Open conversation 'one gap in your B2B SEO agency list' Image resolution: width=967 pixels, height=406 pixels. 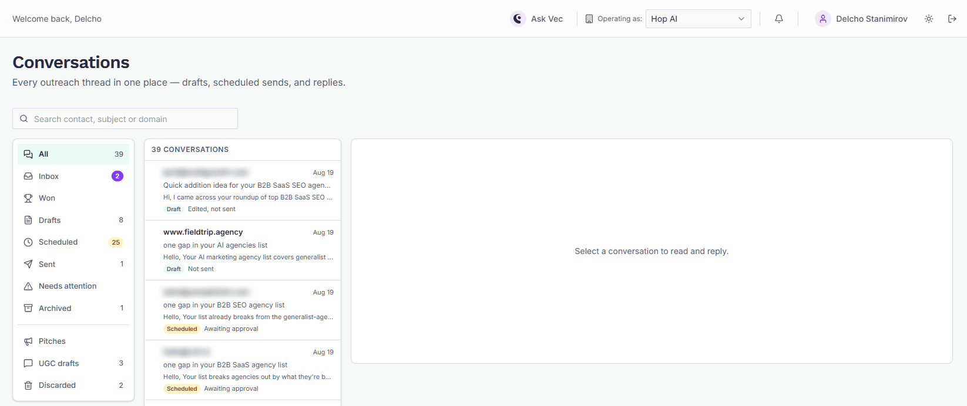coord(243,310)
